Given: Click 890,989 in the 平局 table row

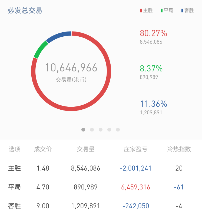Looking at the screenshot, I should point(86,187).
